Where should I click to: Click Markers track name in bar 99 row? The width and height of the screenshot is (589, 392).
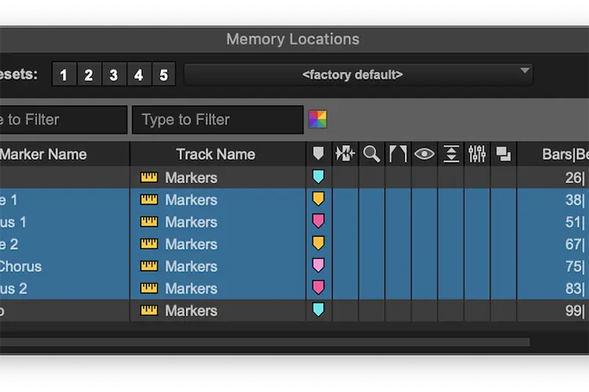point(191,310)
